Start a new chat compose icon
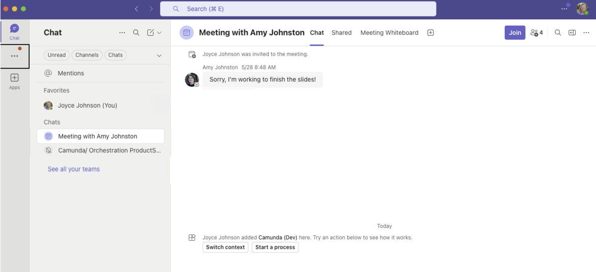 (150, 33)
